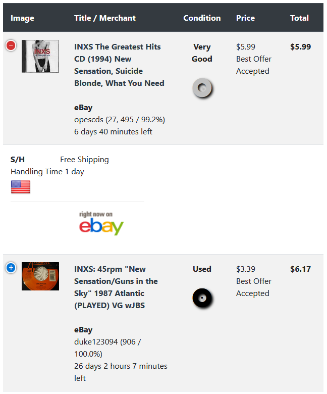The height and width of the screenshot is (394, 327).
Task: Click seller opescds feedback text
Action: 120,120
